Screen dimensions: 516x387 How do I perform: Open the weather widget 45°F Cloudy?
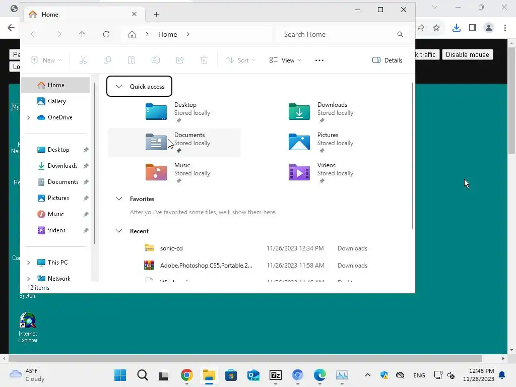point(28,375)
